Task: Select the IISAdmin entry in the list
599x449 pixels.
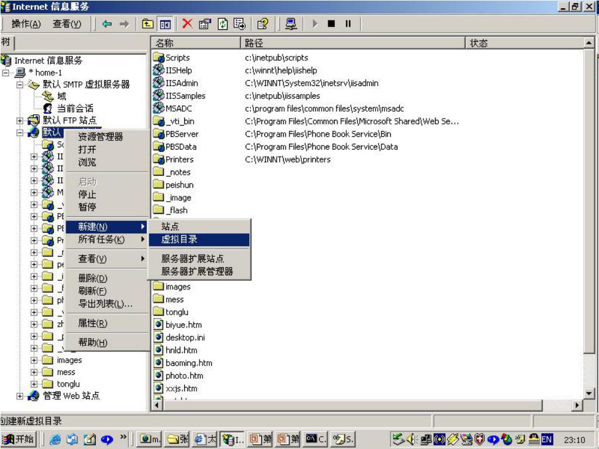Action: click(181, 83)
